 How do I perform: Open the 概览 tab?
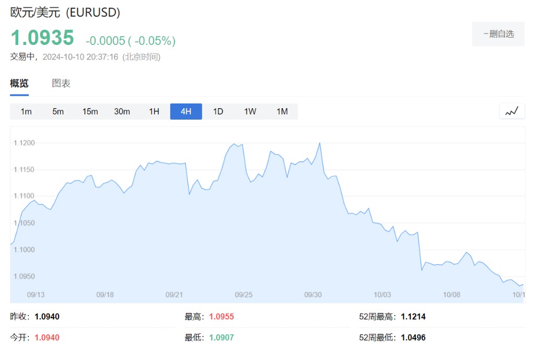pyautogui.click(x=19, y=84)
